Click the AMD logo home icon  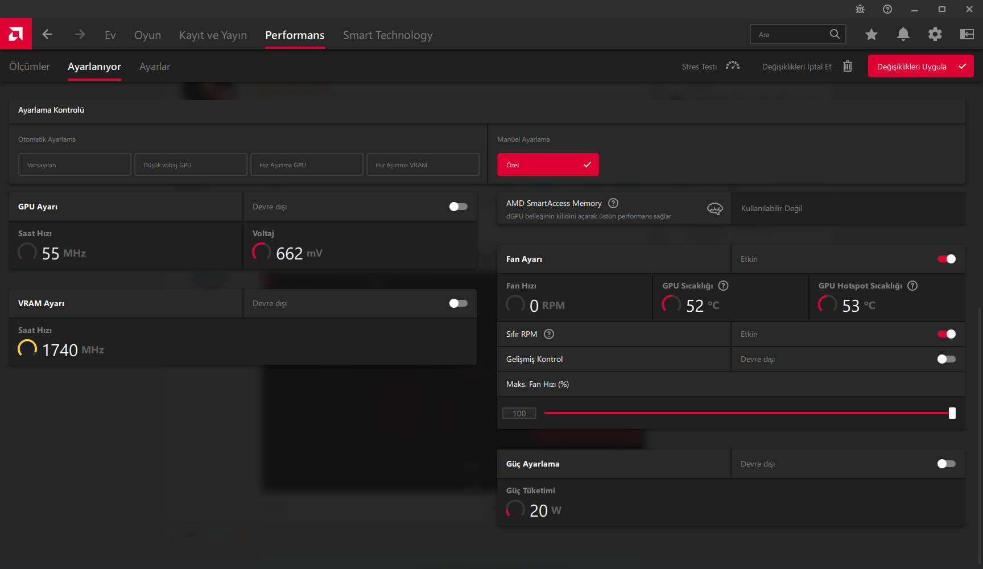pos(16,34)
